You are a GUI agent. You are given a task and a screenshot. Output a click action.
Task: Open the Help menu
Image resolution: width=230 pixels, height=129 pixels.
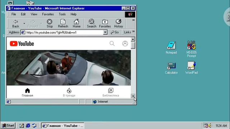[x=73, y=14]
